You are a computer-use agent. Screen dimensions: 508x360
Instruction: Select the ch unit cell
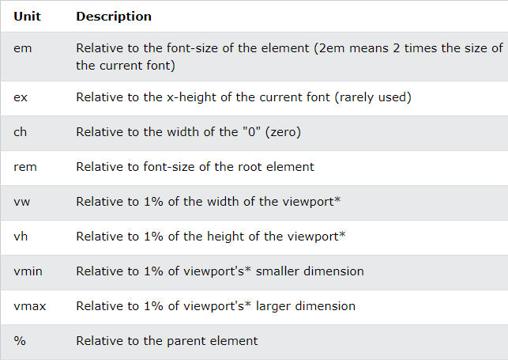pos(20,132)
